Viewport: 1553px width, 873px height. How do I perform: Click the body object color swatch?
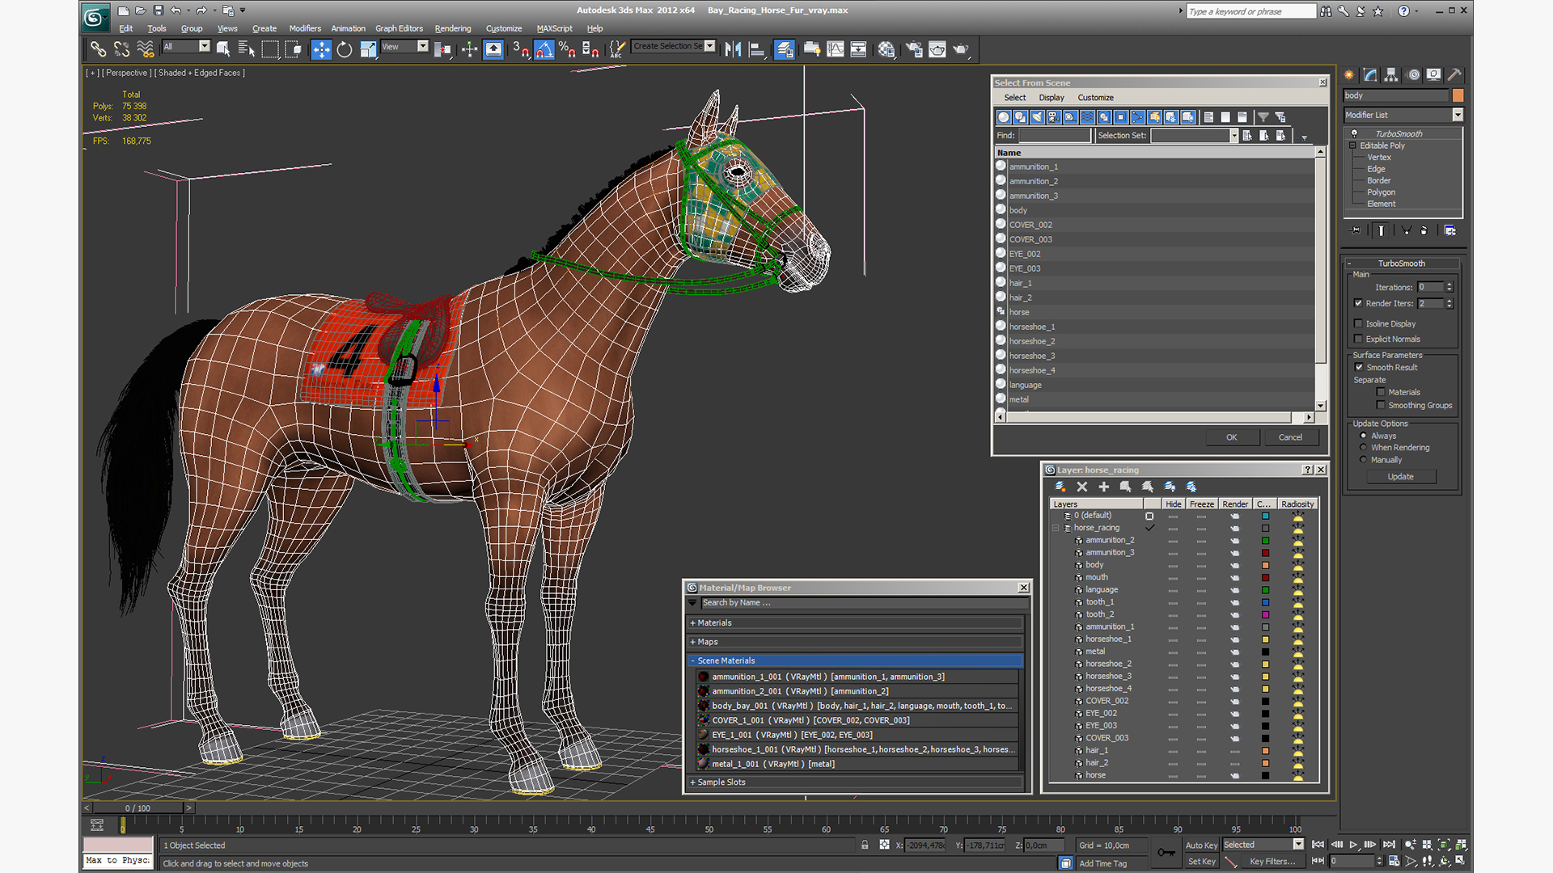(1458, 95)
